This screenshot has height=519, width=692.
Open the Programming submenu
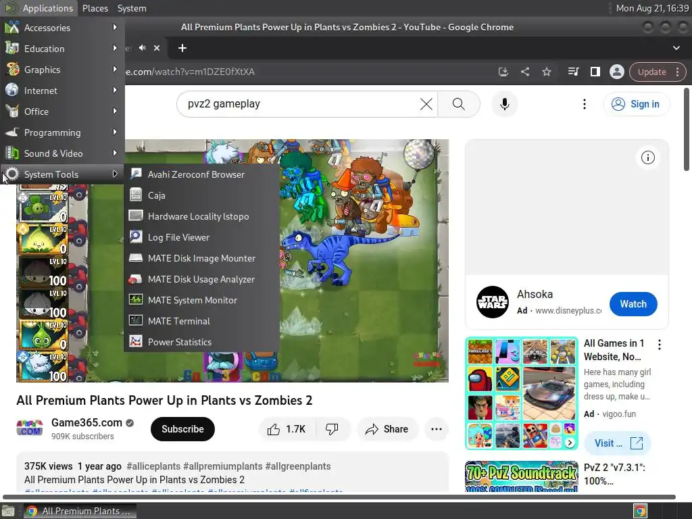[x=62, y=132]
